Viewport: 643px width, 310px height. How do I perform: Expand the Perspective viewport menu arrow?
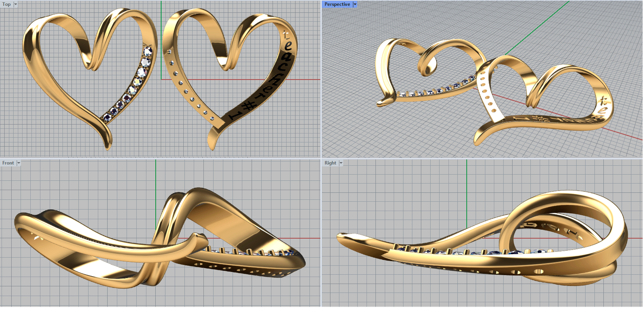pyautogui.click(x=355, y=4)
